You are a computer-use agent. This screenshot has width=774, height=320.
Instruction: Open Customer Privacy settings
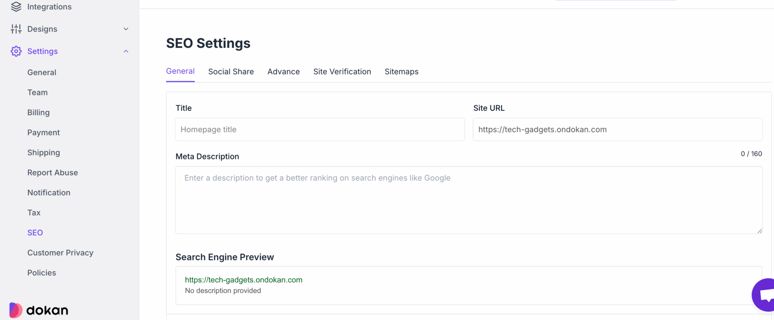click(x=60, y=253)
